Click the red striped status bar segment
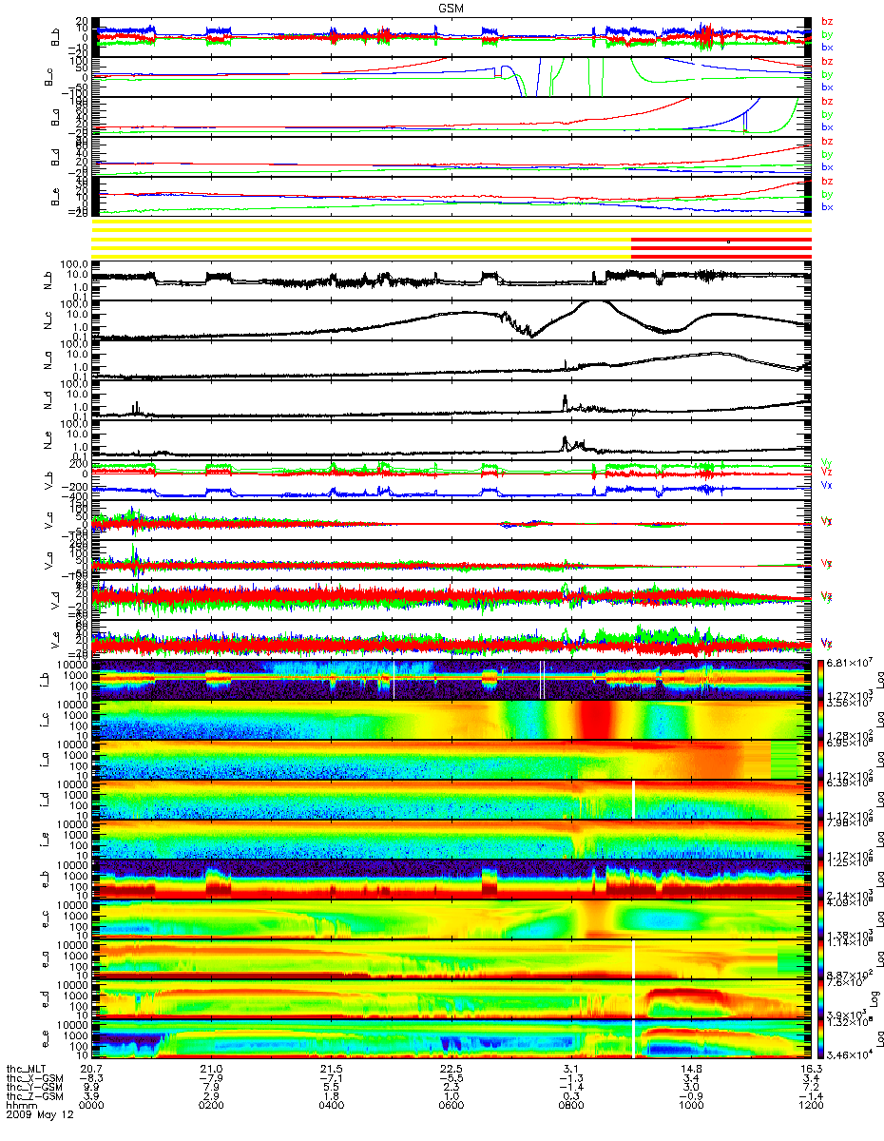Image resolution: width=884 pixels, height=1141 pixels. point(721,247)
